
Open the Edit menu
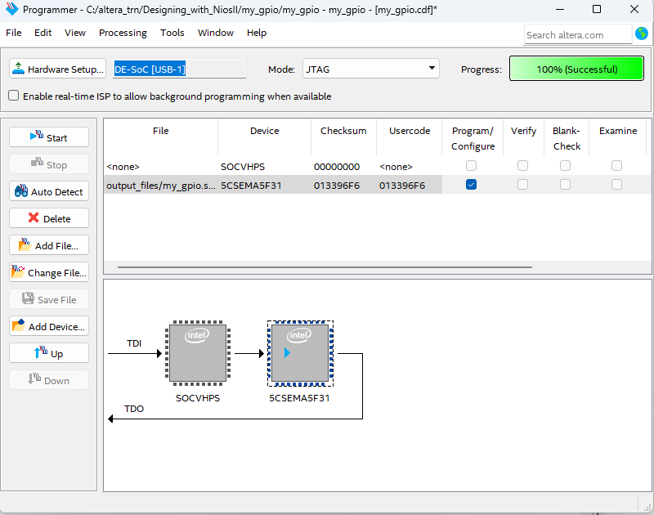(x=43, y=33)
